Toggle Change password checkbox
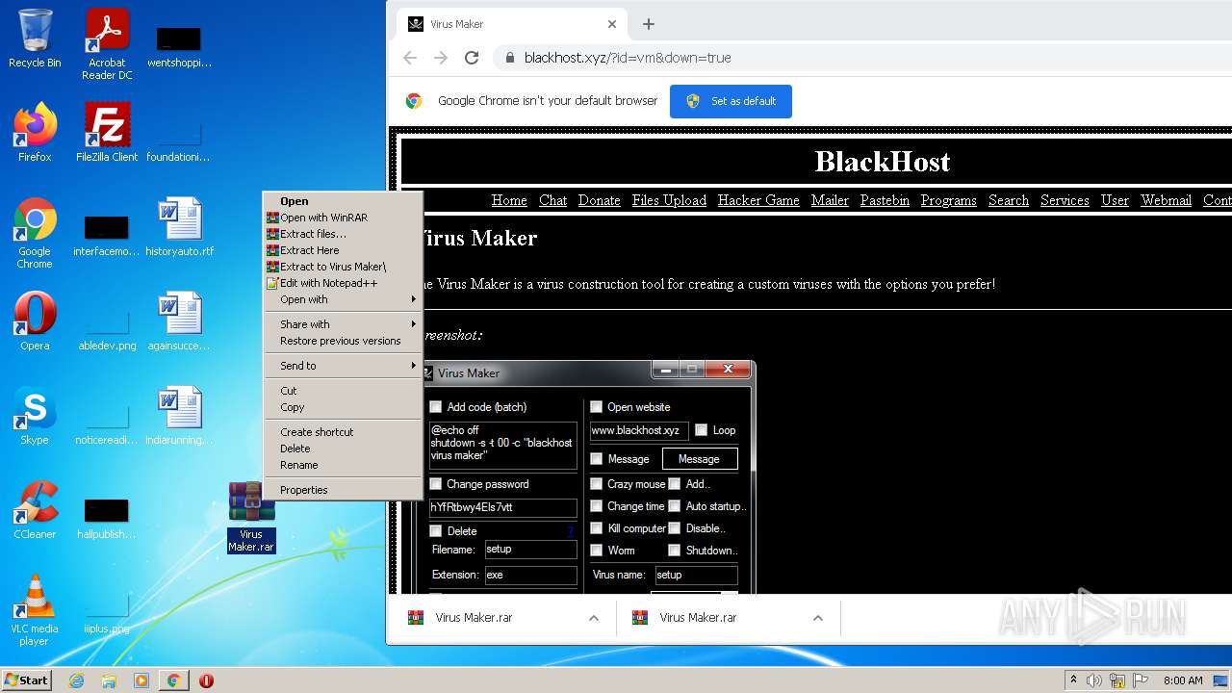 point(436,484)
